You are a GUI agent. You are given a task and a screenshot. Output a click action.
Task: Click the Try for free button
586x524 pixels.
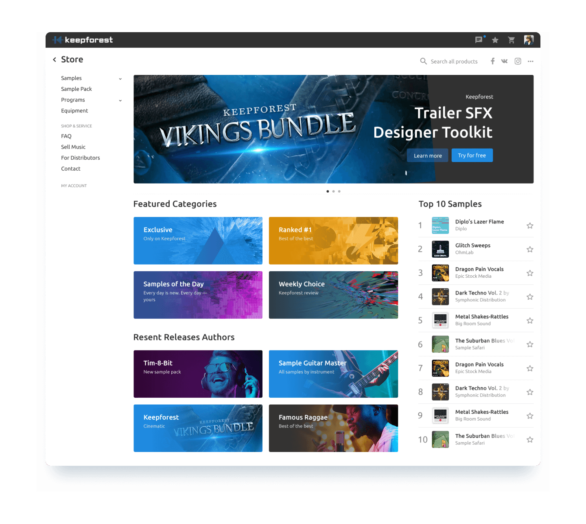click(472, 156)
